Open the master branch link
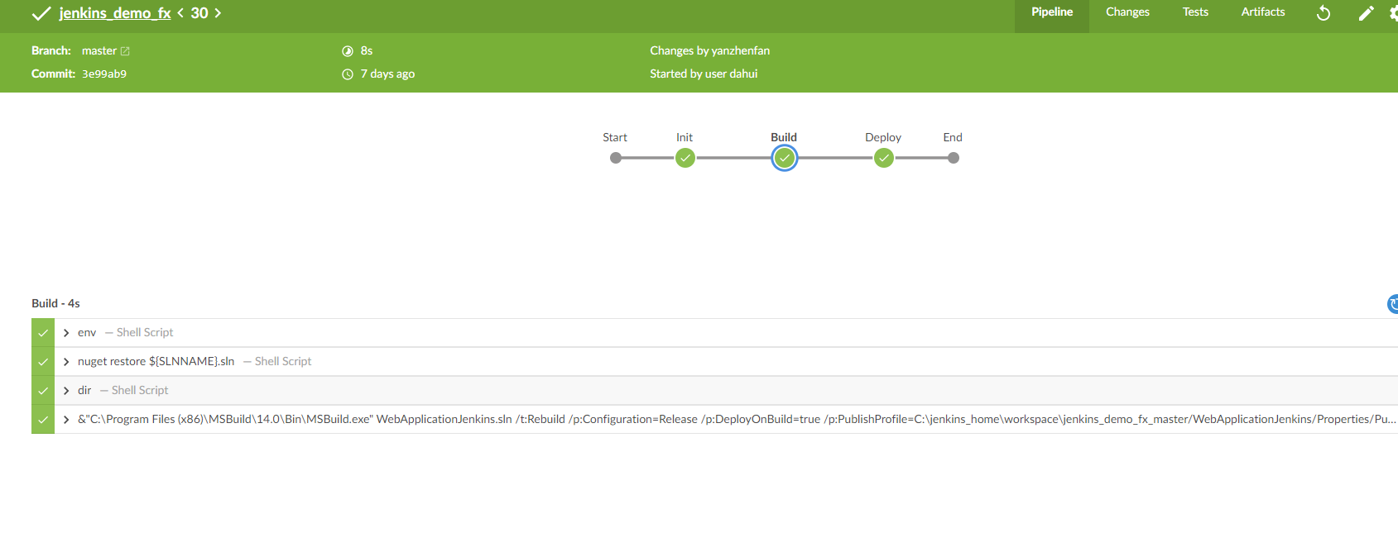Screen dimensions: 1398x547 99,51
